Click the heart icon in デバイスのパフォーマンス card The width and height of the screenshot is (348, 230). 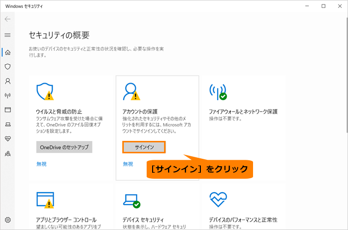pos(218,199)
